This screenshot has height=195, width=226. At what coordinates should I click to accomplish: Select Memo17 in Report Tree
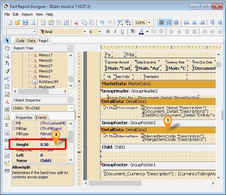pos(46,55)
